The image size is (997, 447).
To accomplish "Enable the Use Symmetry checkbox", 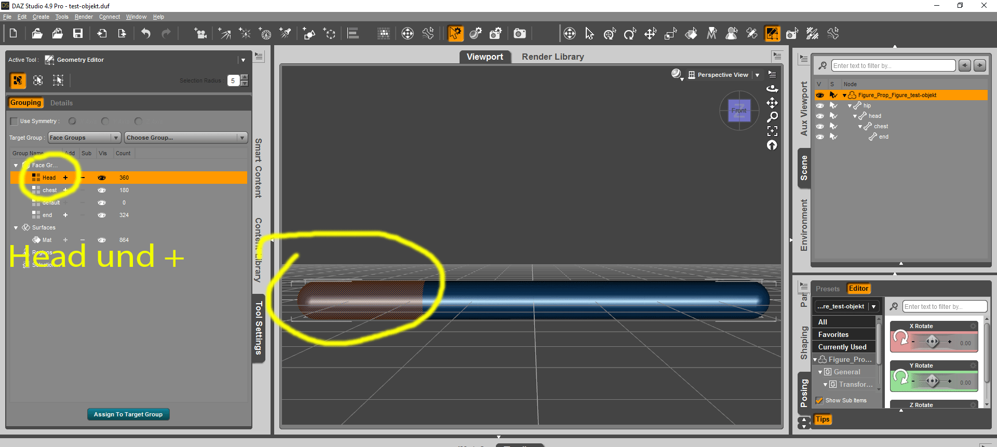I will pyautogui.click(x=14, y=121).
